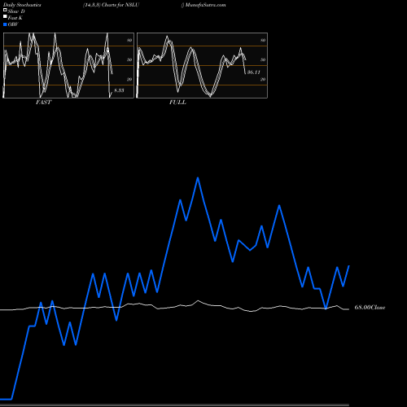
Task: Click the 36.11 value in FULL chart
Action: (254, 72)
